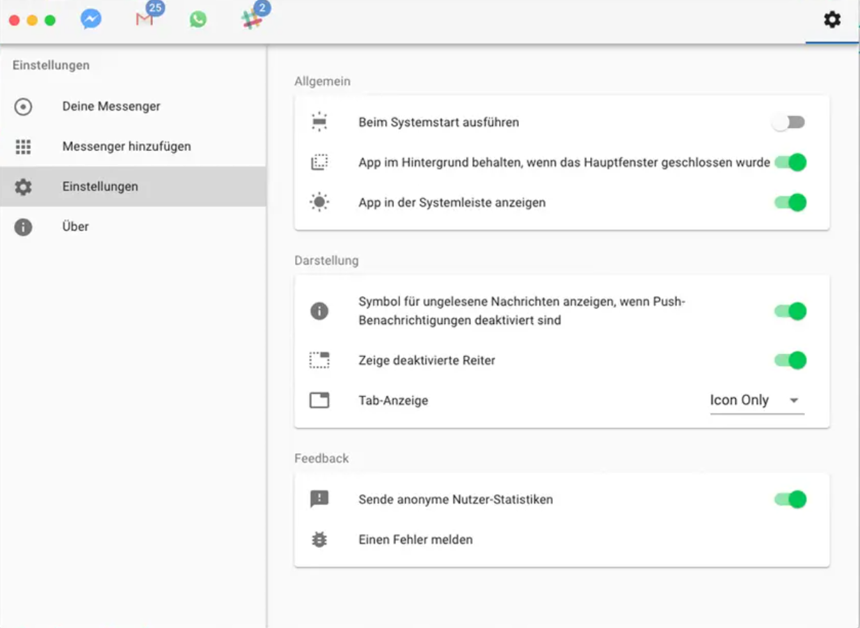Toggle unread messages symbol switch
This screenshot has width=860, height=628.
pyautogui.click(x=790, y=311)
